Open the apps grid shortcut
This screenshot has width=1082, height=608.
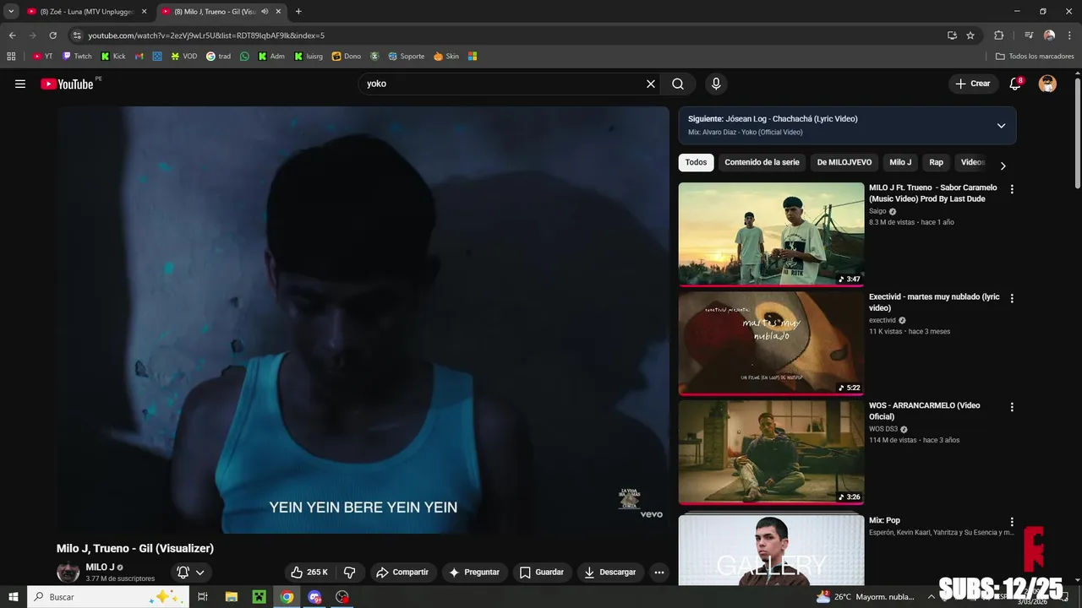click(x=11, y=57)
